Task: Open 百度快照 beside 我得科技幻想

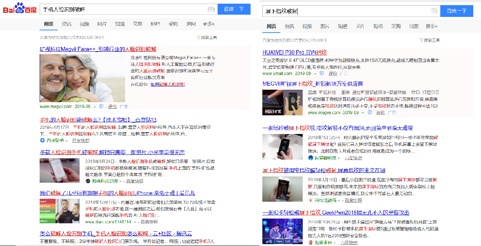Action: 135,181
